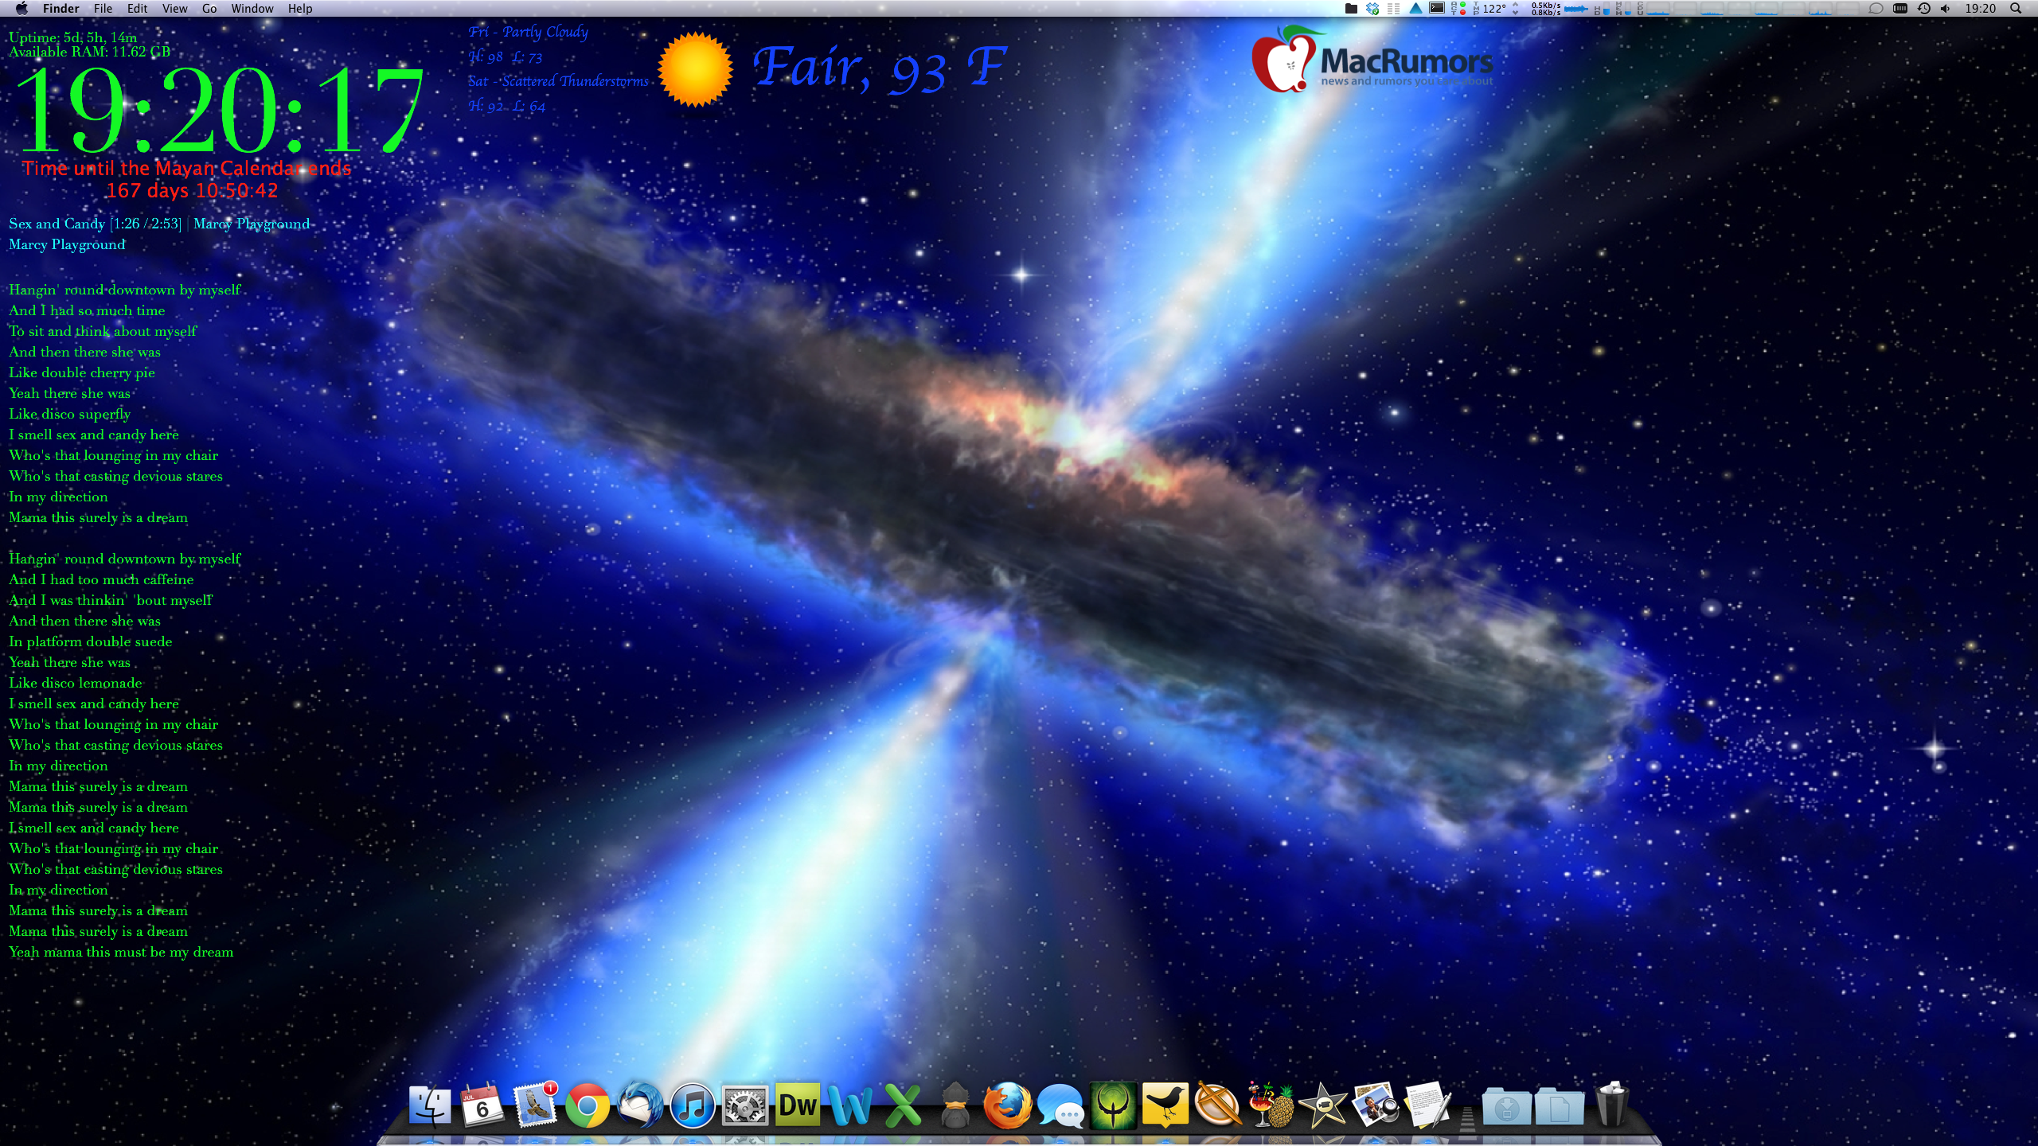Viewport: 2038px width, 1146px height.
Task: Open Mail with unread badge
Action: coord(535,1105)
